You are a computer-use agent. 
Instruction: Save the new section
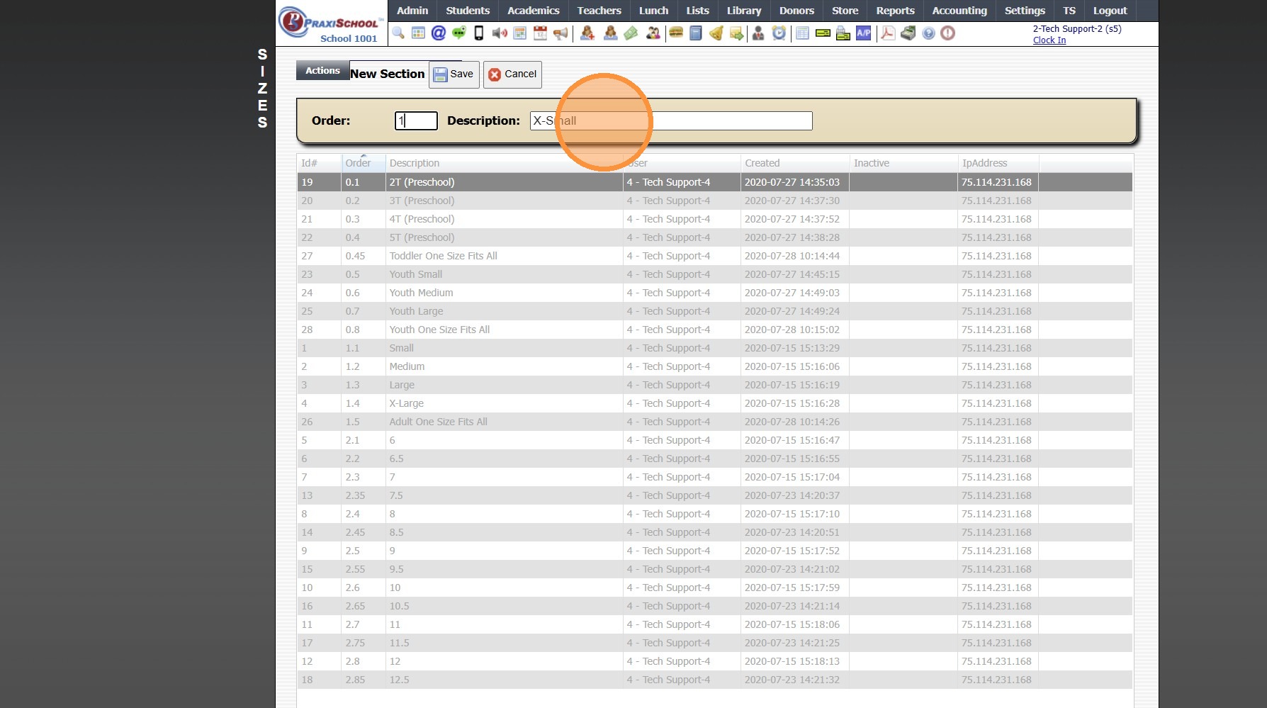[454, 74]
